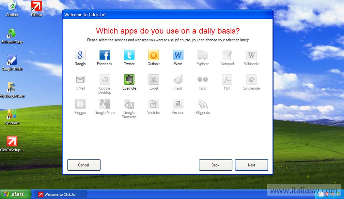Enable the Amazon app icon
Viewport: 344px width, 199px height.
[x=178, y=104]
